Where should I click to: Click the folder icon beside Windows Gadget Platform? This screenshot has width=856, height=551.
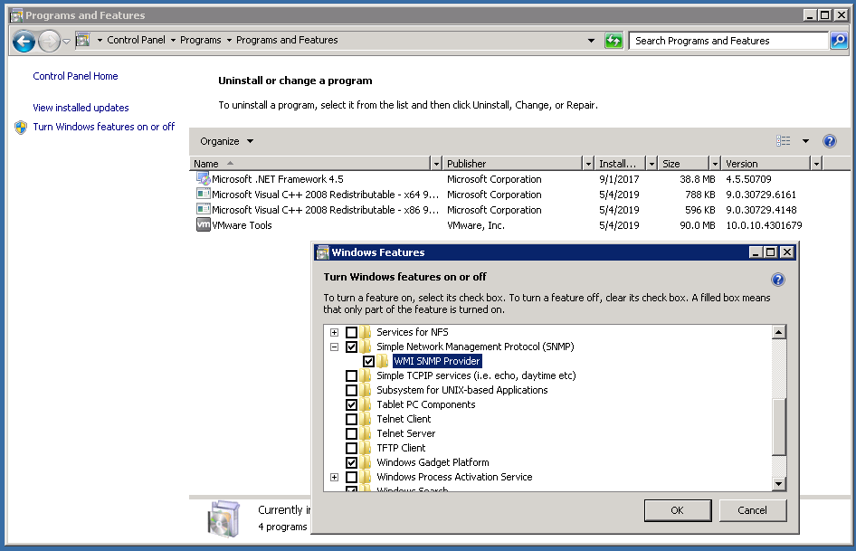coord(366,462)
